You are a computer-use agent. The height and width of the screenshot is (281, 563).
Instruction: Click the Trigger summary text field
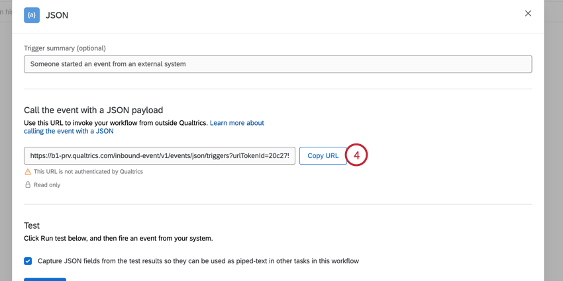[x=278, y=64]
